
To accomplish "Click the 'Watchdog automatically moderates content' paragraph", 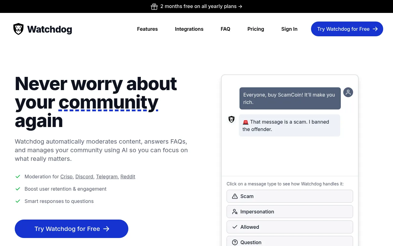I will pos(101,150).
